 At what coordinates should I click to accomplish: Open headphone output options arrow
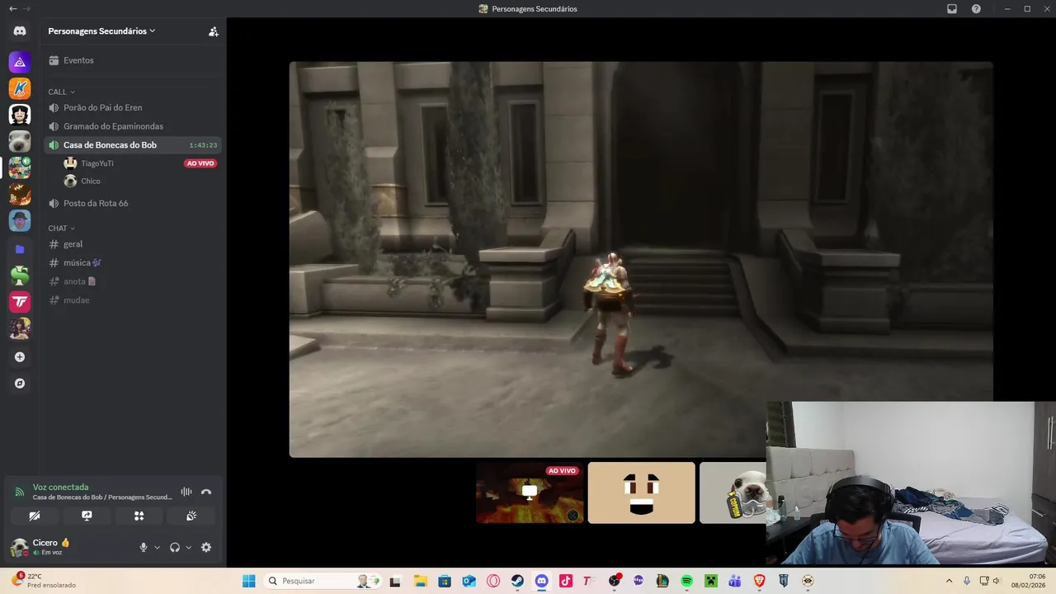189,547
